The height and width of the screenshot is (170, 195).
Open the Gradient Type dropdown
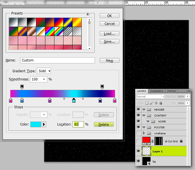[44, 71]
